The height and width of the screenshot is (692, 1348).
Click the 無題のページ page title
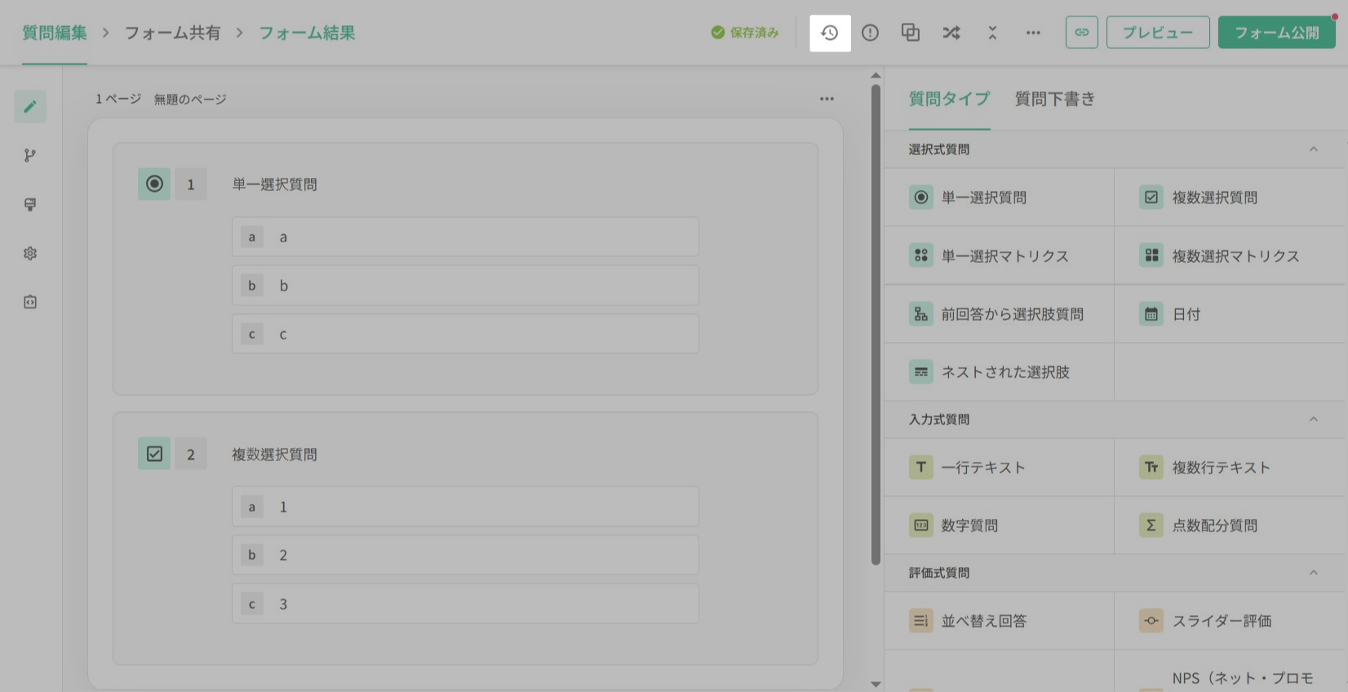pyautogui.click(x=190, y=99)
